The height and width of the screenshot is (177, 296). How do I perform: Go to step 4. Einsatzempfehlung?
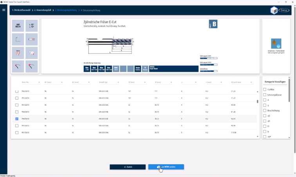coord(90,11)
